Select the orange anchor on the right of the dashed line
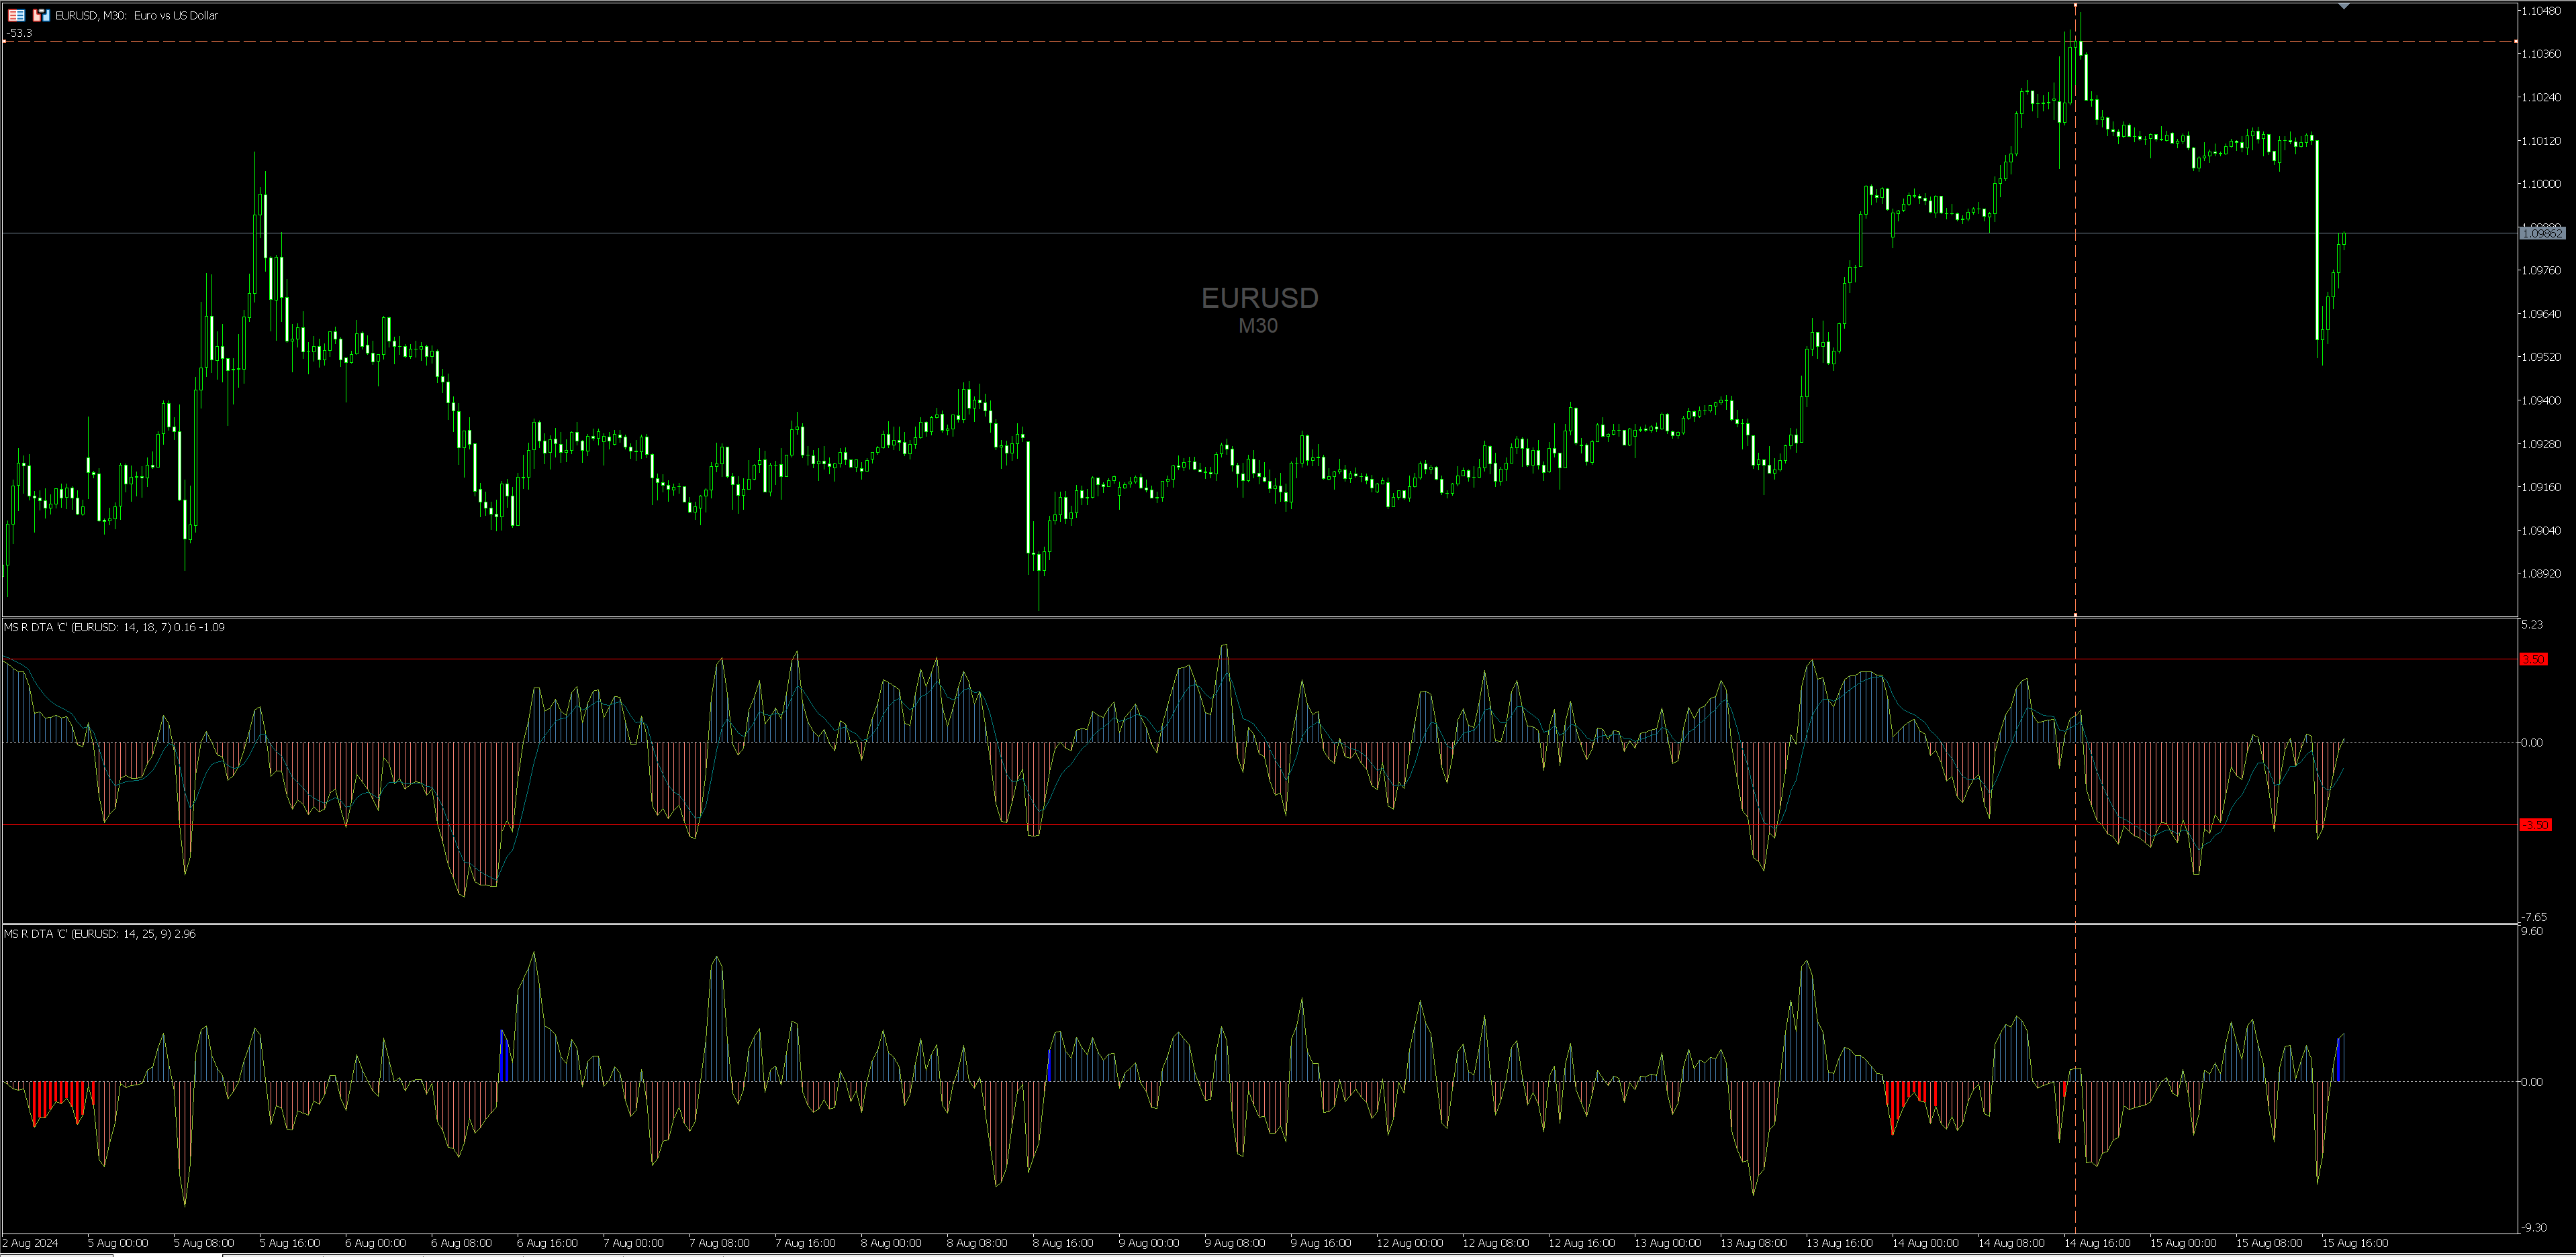Image resolution: width=2576 pixels, height=1257 pixels. point(2515,41)
